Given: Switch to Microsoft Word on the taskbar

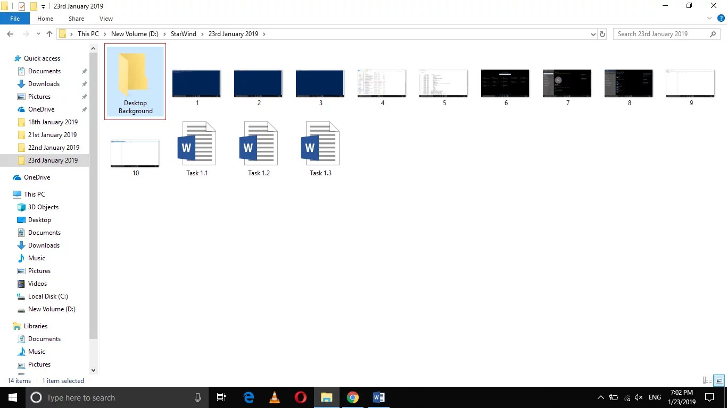Looking at the screenshot, I should pos(378,397).
